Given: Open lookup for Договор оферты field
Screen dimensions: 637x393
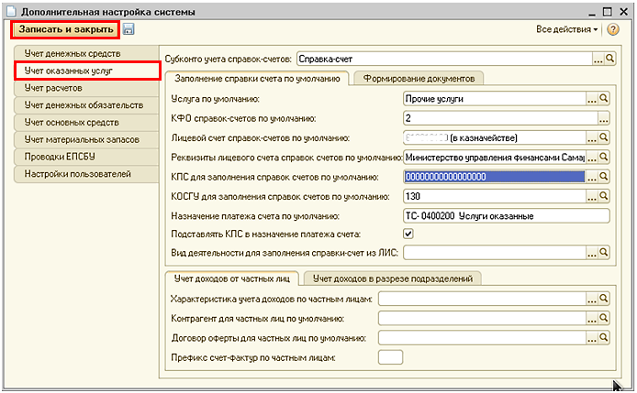Looking at the screenshot, I should 604,337.
